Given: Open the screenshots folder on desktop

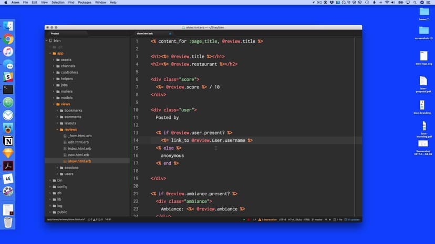Looking at the screenshot, I should coord(423,31).
